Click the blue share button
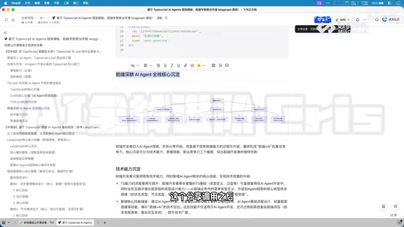Screen dimensions: 404x227 (323, 20)
